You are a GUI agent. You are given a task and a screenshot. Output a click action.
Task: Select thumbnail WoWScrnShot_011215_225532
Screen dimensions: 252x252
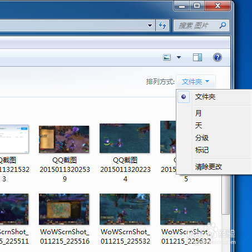[125, 209]
